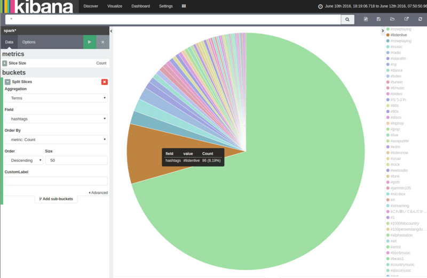Select #radio in the legend
The height and width of the screenshot is (278, 427).
[x=396, y=53]
